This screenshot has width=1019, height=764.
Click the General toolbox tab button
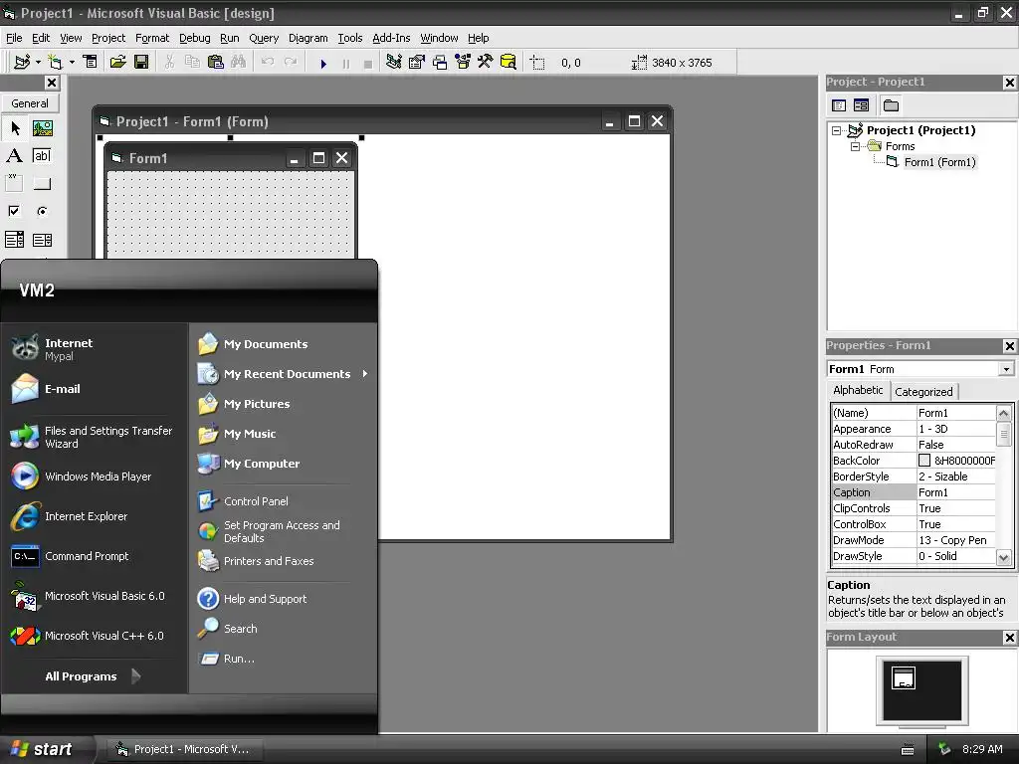[x=30, y=103]
